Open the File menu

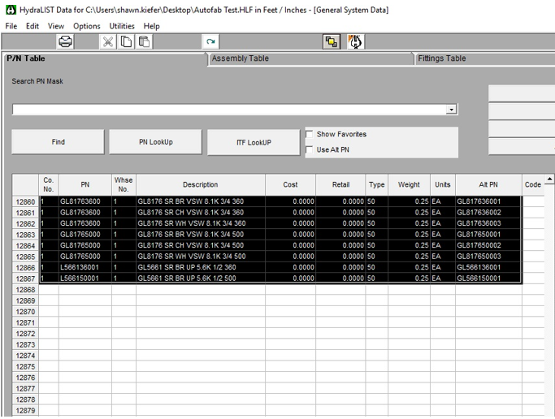coord(11,26)
